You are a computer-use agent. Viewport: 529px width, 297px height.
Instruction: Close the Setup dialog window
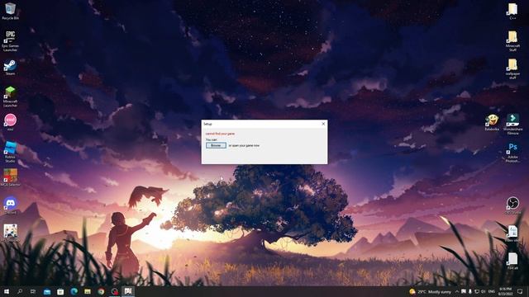(x=323, y=124)
